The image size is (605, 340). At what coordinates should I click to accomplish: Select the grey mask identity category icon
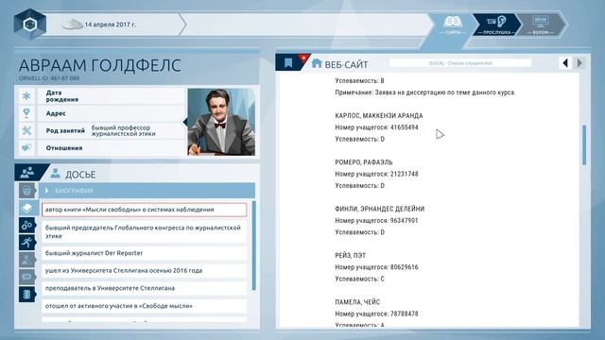pos(26,191)
